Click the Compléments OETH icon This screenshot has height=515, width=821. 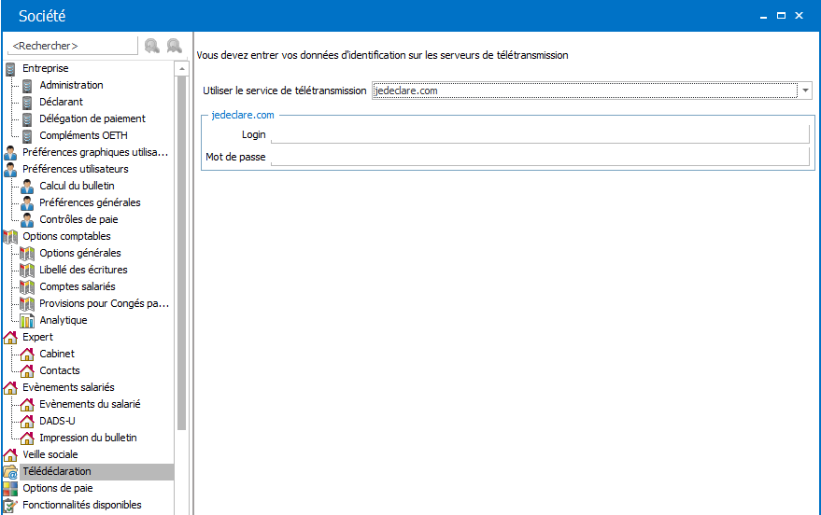coord(27,135)
